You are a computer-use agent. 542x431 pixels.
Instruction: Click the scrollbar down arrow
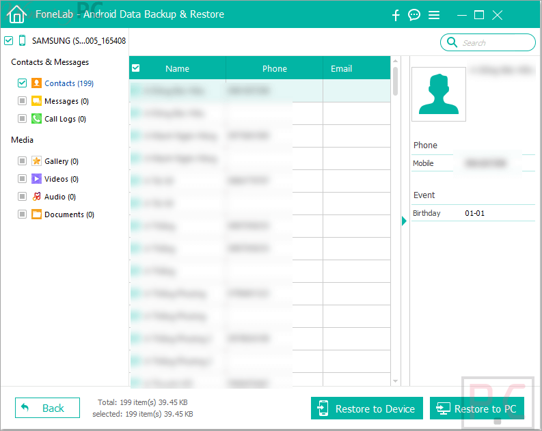(396, 381)
